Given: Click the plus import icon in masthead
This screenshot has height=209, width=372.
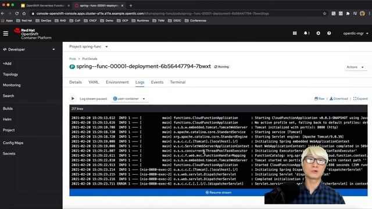Looking at the screenshot, I should [x=318, y=34].
